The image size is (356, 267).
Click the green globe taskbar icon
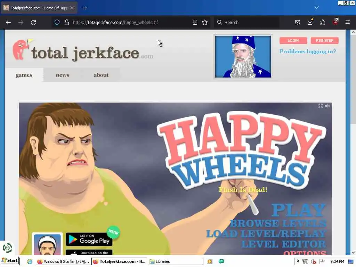tap(221, 261)
